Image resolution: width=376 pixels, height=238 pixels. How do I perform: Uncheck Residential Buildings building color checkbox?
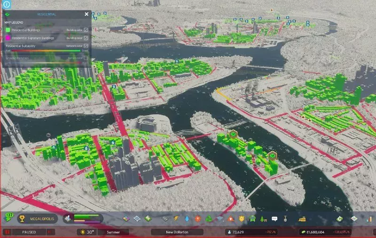[x=86, y=30]
